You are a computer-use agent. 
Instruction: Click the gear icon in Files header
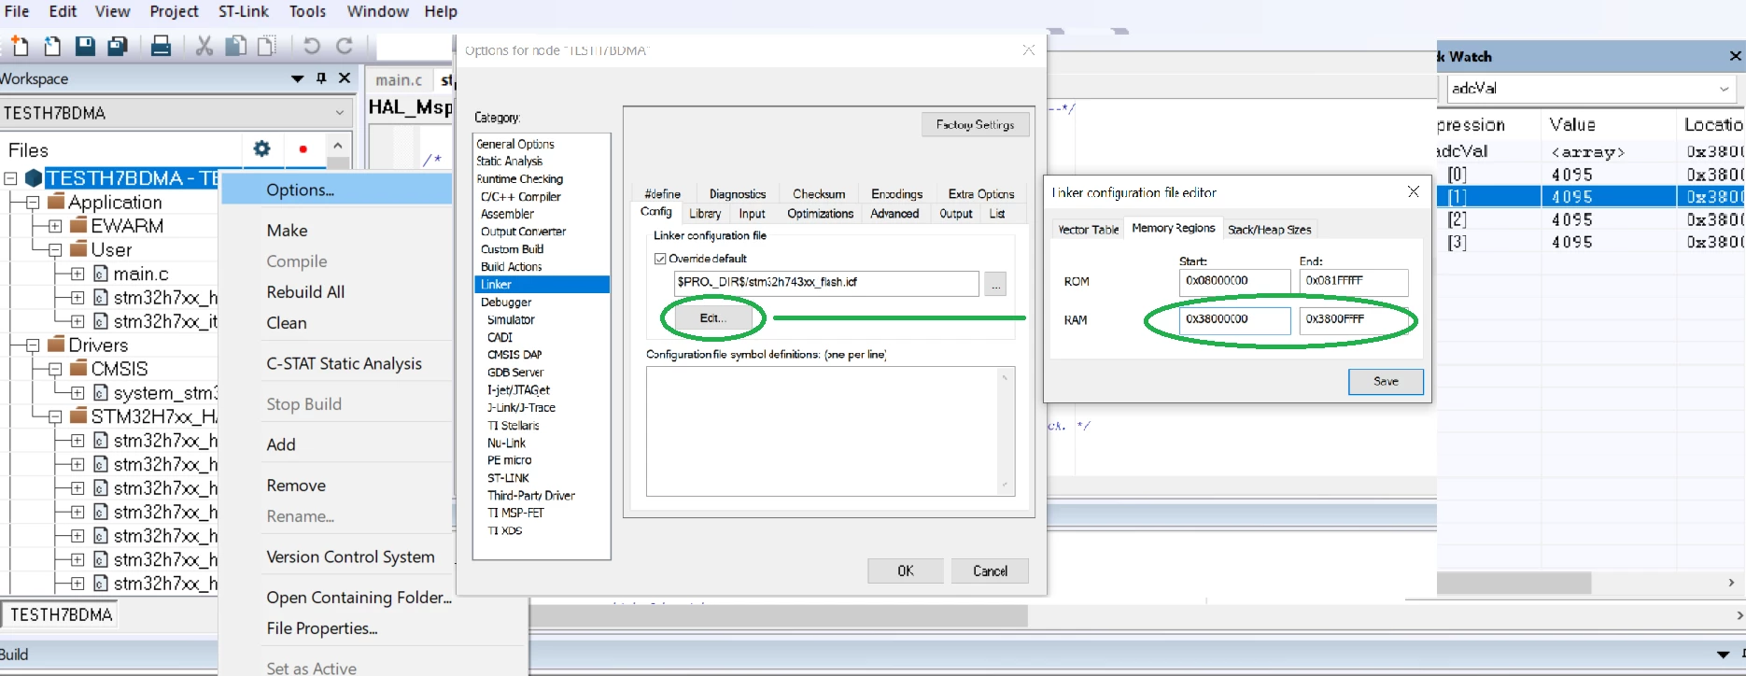(262, 148)
